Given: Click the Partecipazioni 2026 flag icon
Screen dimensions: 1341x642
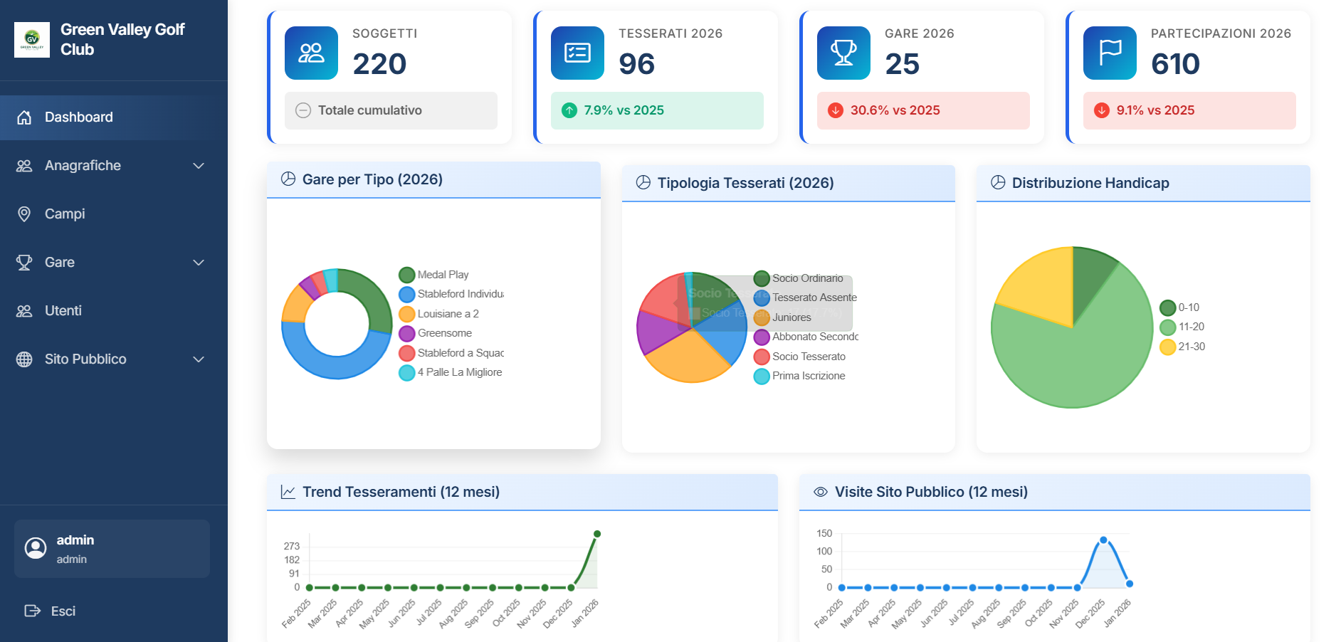Looking at the screenshot, I should pyautogui.click(x=1110, y=53).
